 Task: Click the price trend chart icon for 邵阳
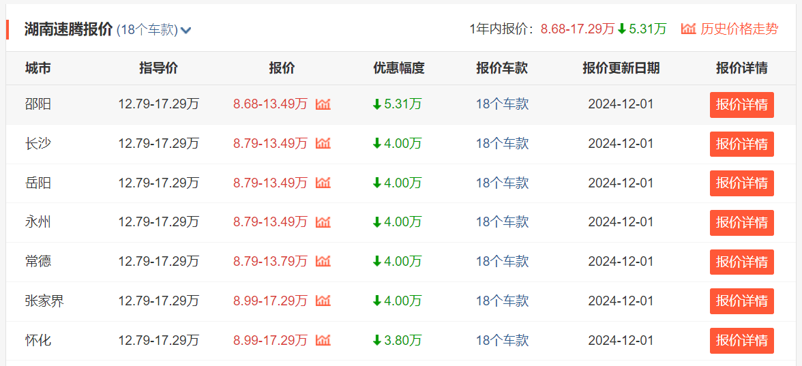coord(323,104)
